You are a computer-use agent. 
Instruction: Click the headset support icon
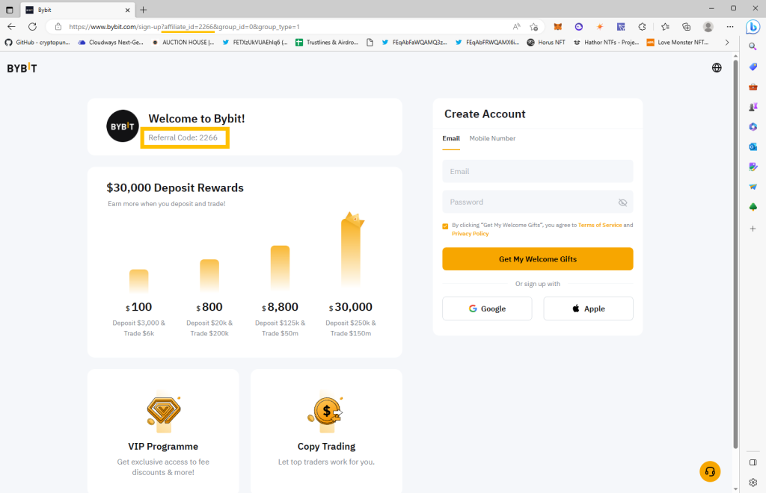tap(710, 471)
